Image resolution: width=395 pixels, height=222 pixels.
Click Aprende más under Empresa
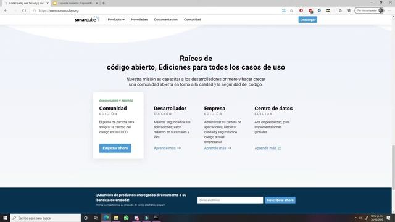tap(218, 148)
